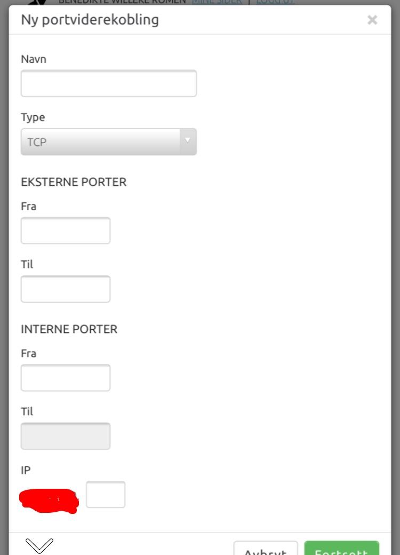Click the greyed-out Interne Porter Til field
400x555 pixels.
(x=65, y=436)
